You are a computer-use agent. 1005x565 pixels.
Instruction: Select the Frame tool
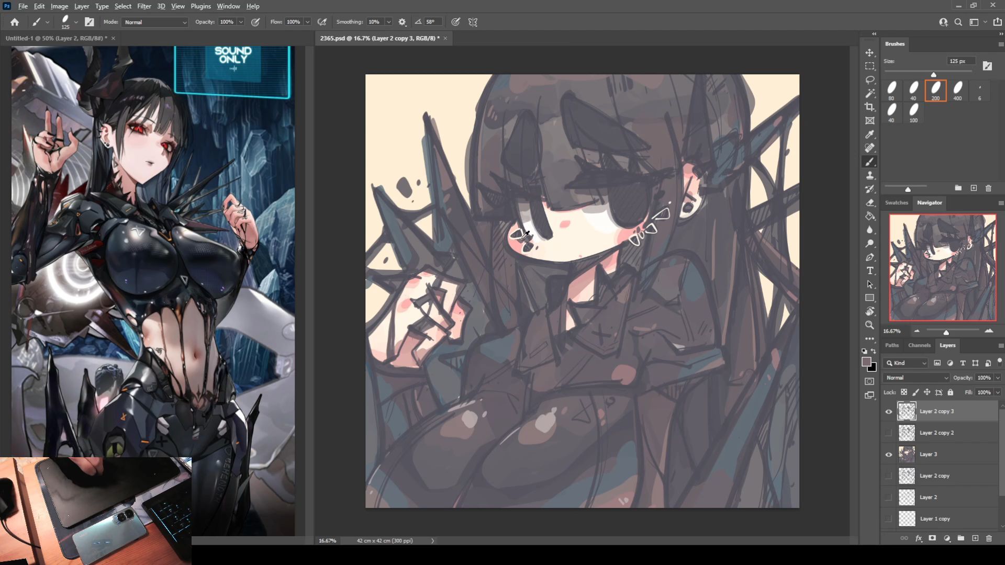[x=869, y=121]
